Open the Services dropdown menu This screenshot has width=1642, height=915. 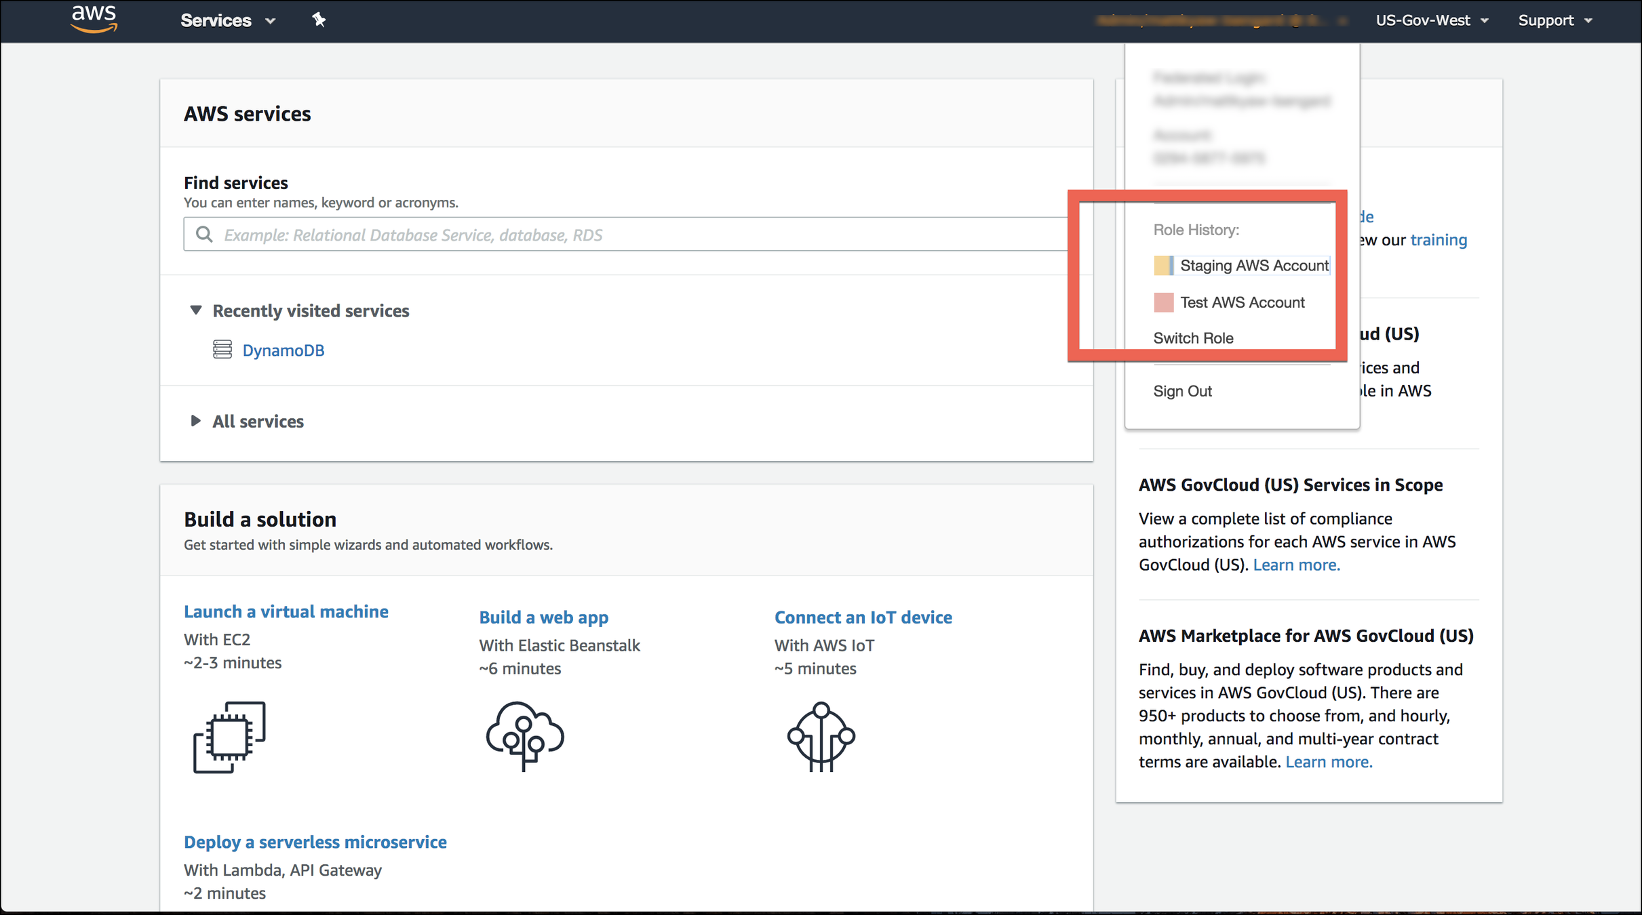click(x=227, y=20)
